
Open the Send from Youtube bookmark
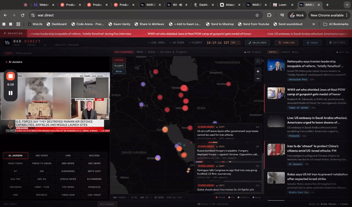pos(254,24)
